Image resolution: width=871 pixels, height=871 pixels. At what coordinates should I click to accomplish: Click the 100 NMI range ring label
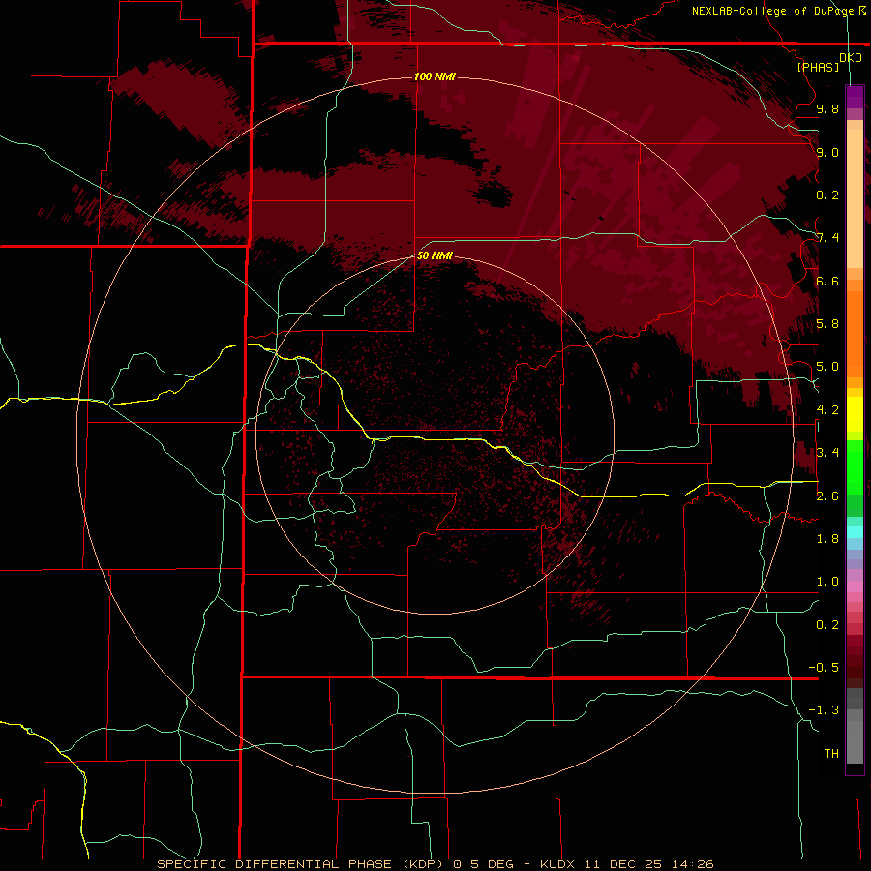point(435,76)
